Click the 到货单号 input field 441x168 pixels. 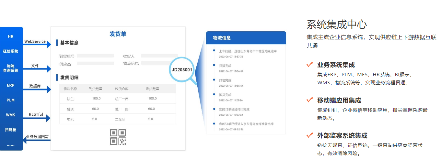tap(95, 56)
